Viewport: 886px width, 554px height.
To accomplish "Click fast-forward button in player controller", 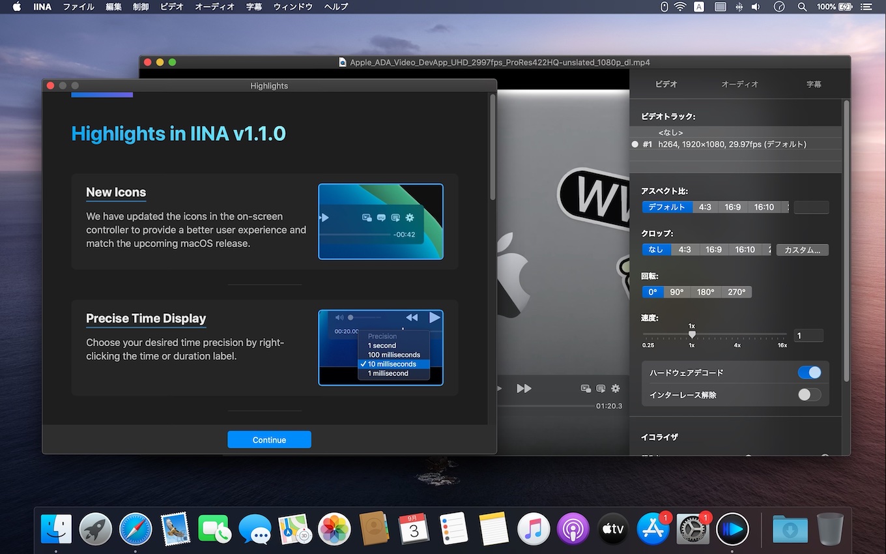I will (524, 388).
